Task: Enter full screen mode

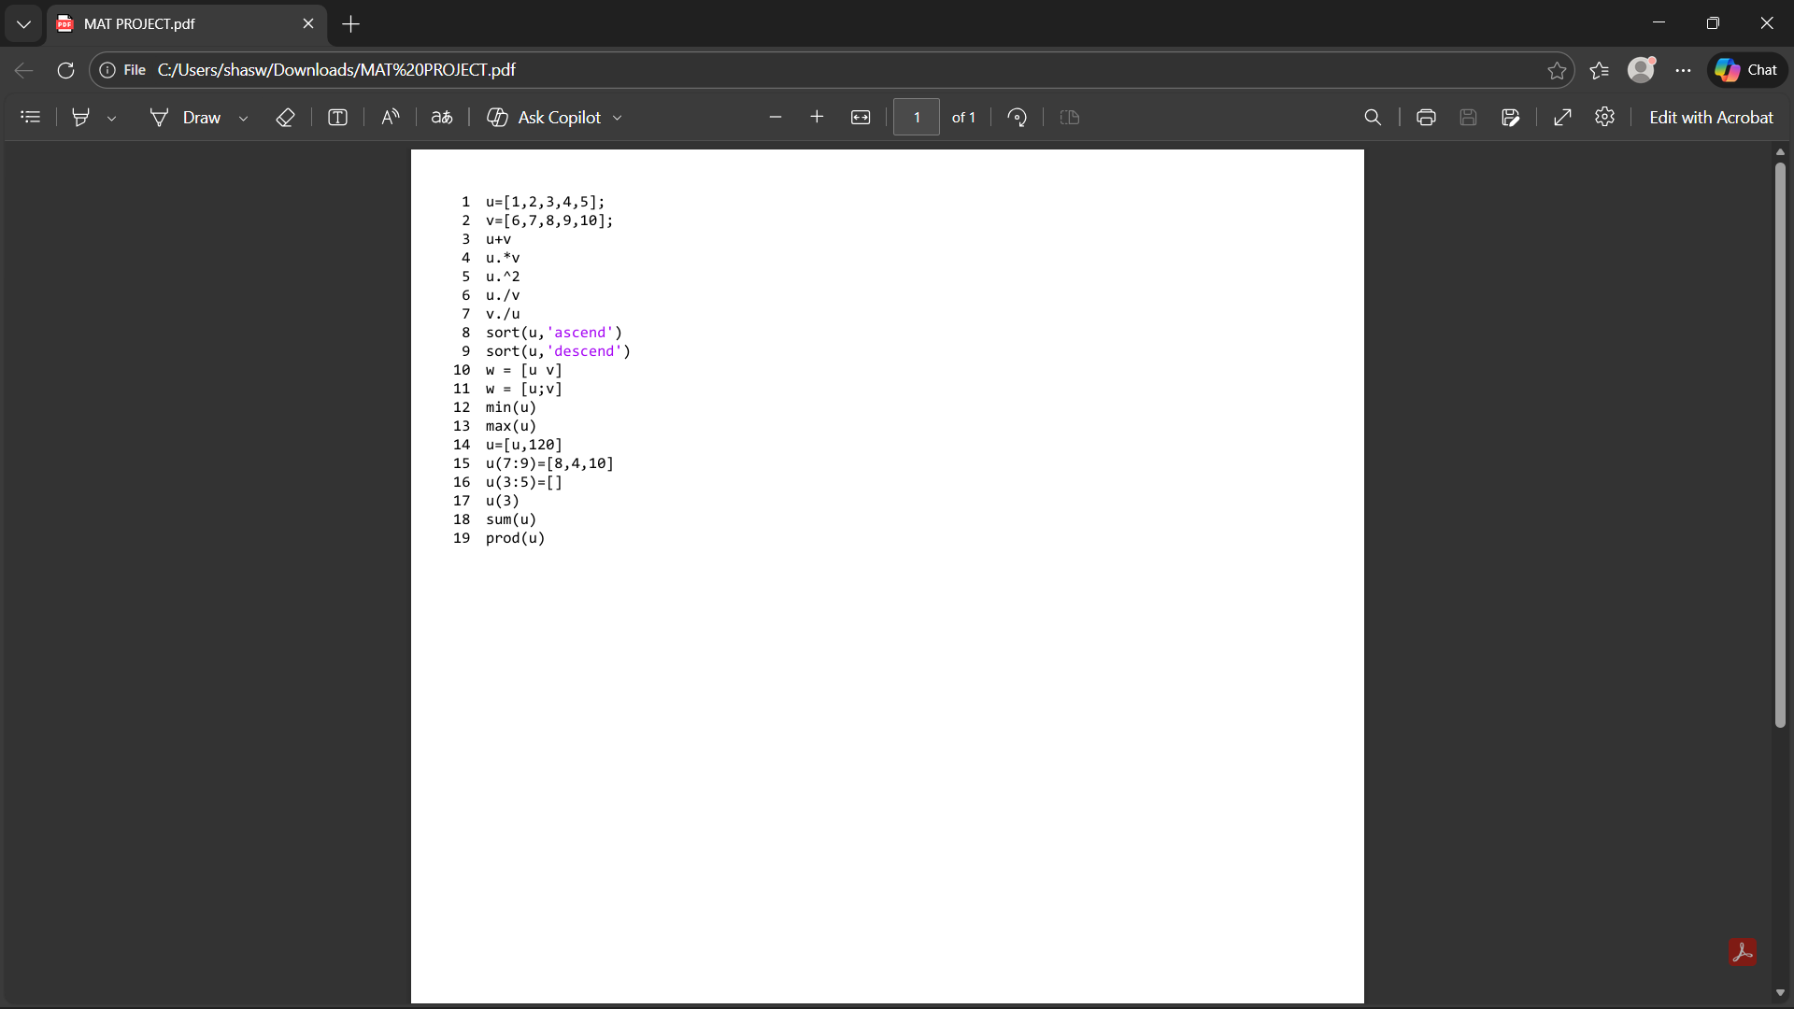Action: tap(1563, 117)
